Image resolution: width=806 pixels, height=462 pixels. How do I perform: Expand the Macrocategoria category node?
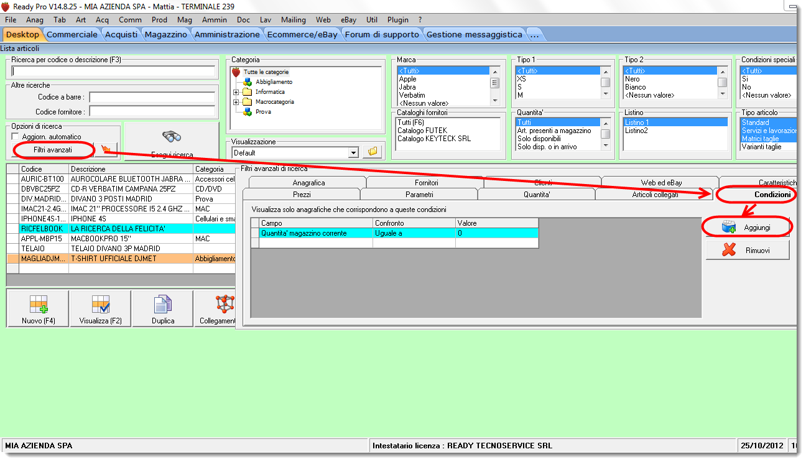[236, 102]
